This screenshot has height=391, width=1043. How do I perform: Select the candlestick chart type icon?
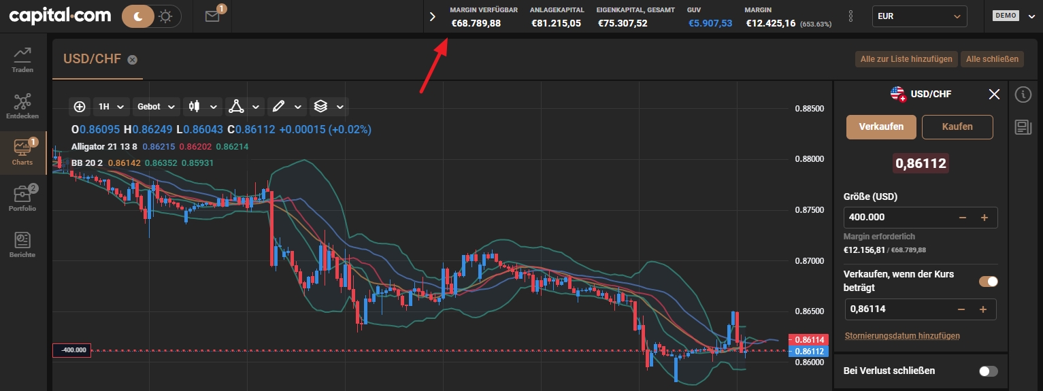(x=195, y=107)
